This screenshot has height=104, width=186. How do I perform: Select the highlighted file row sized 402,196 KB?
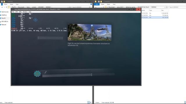pos(155,17)
